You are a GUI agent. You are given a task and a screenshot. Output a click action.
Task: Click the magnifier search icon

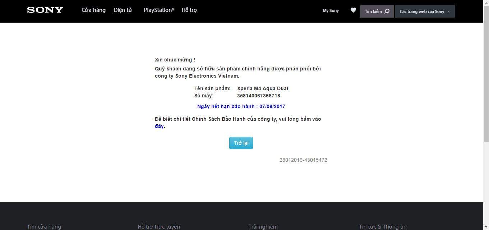pyautogui.click(x=387, y=11)
